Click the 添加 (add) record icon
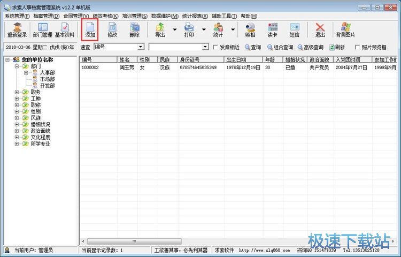Viewport: 401px width, 257px height. [90, 30]
